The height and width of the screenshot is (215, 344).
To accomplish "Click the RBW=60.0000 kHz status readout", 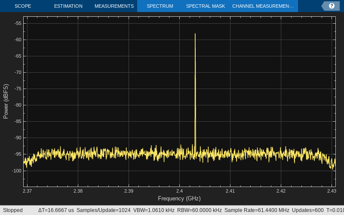I will [x=199, y=210].
